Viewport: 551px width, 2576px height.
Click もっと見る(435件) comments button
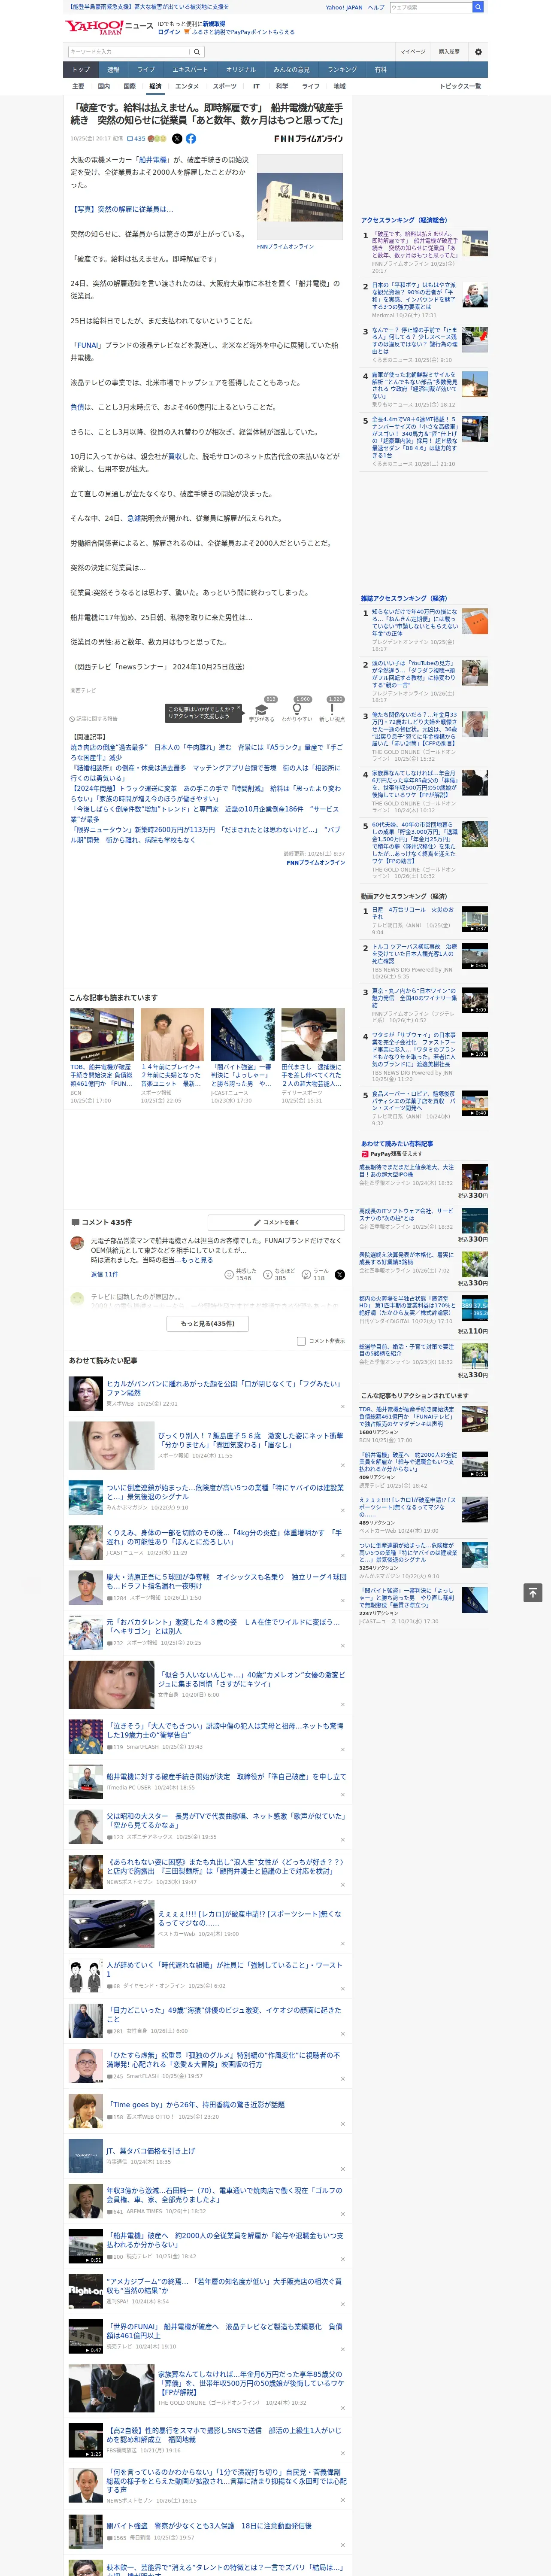click(x=208, y=1323)
